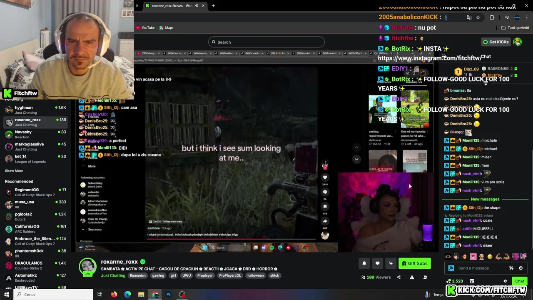Expand Show More in Following list
Viewport: 533px width, 300px height.
point(14,171)
